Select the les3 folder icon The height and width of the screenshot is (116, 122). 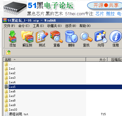coord(6,78)
